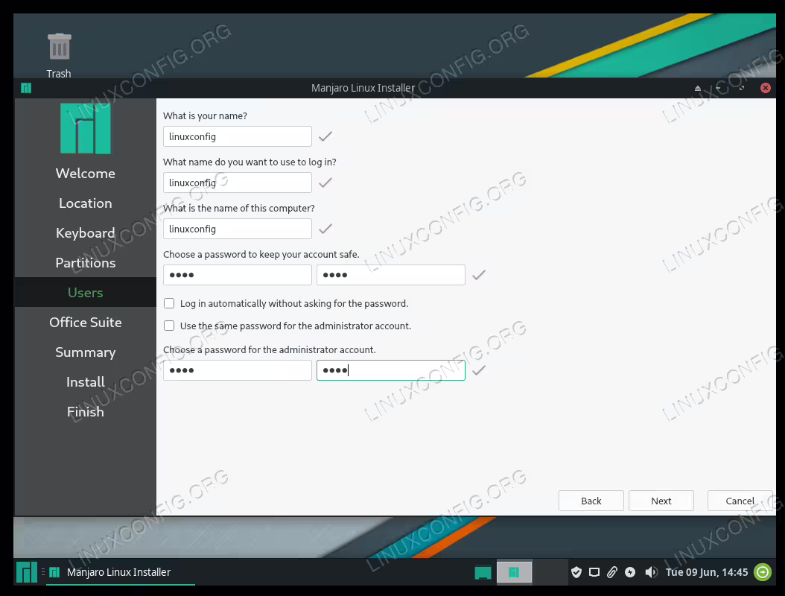Click the large Manjaro logo in the sidebar
This screenshot has height=596, width=785.
pos(86,128)
